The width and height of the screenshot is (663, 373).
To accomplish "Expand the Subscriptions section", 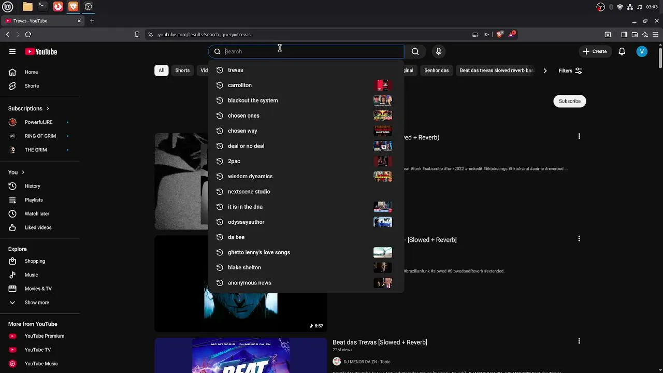I will coord(29,109).
